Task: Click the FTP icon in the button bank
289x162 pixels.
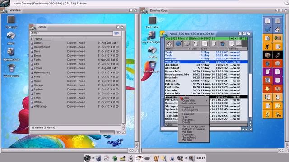Action: 278,114
